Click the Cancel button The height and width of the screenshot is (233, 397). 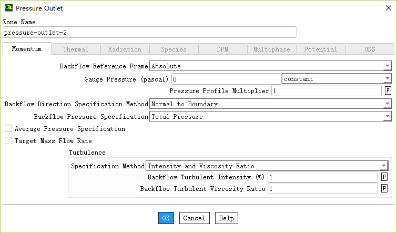[x=194, y=218]
